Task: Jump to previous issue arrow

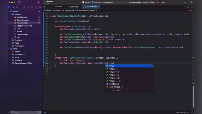Action: coord(189,10)
